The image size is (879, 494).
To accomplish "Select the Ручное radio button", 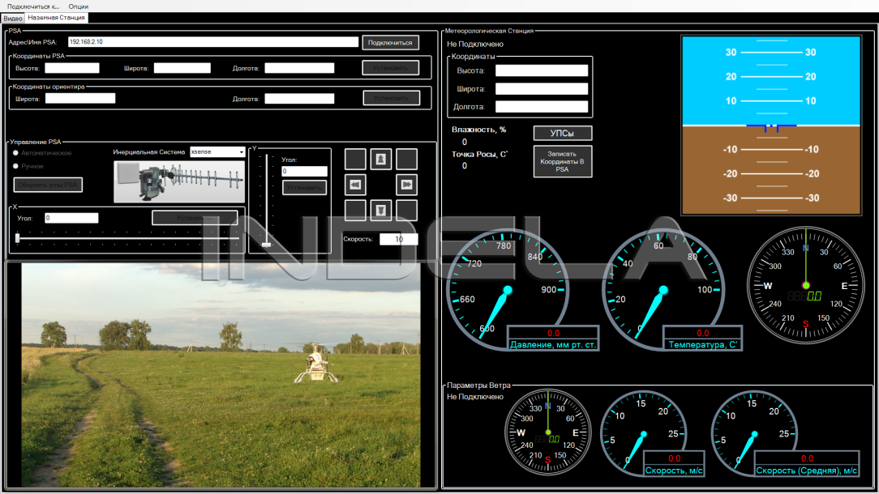I will click(16, 166).
